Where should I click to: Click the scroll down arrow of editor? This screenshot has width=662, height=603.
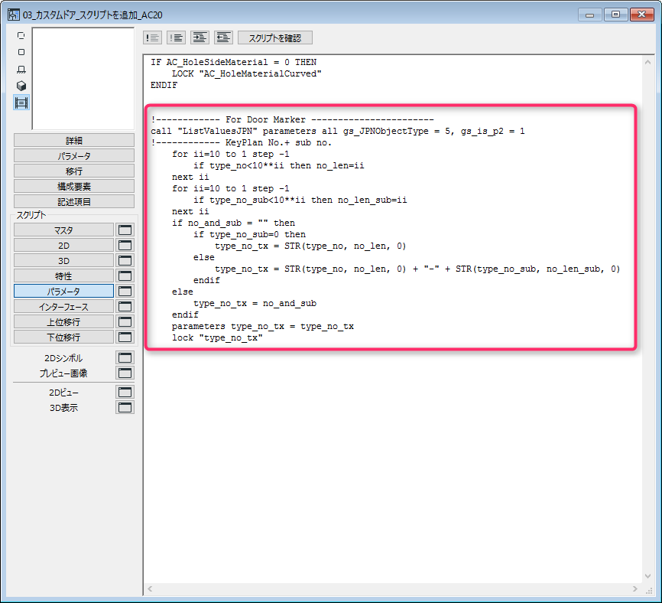(x=647, y=576)
